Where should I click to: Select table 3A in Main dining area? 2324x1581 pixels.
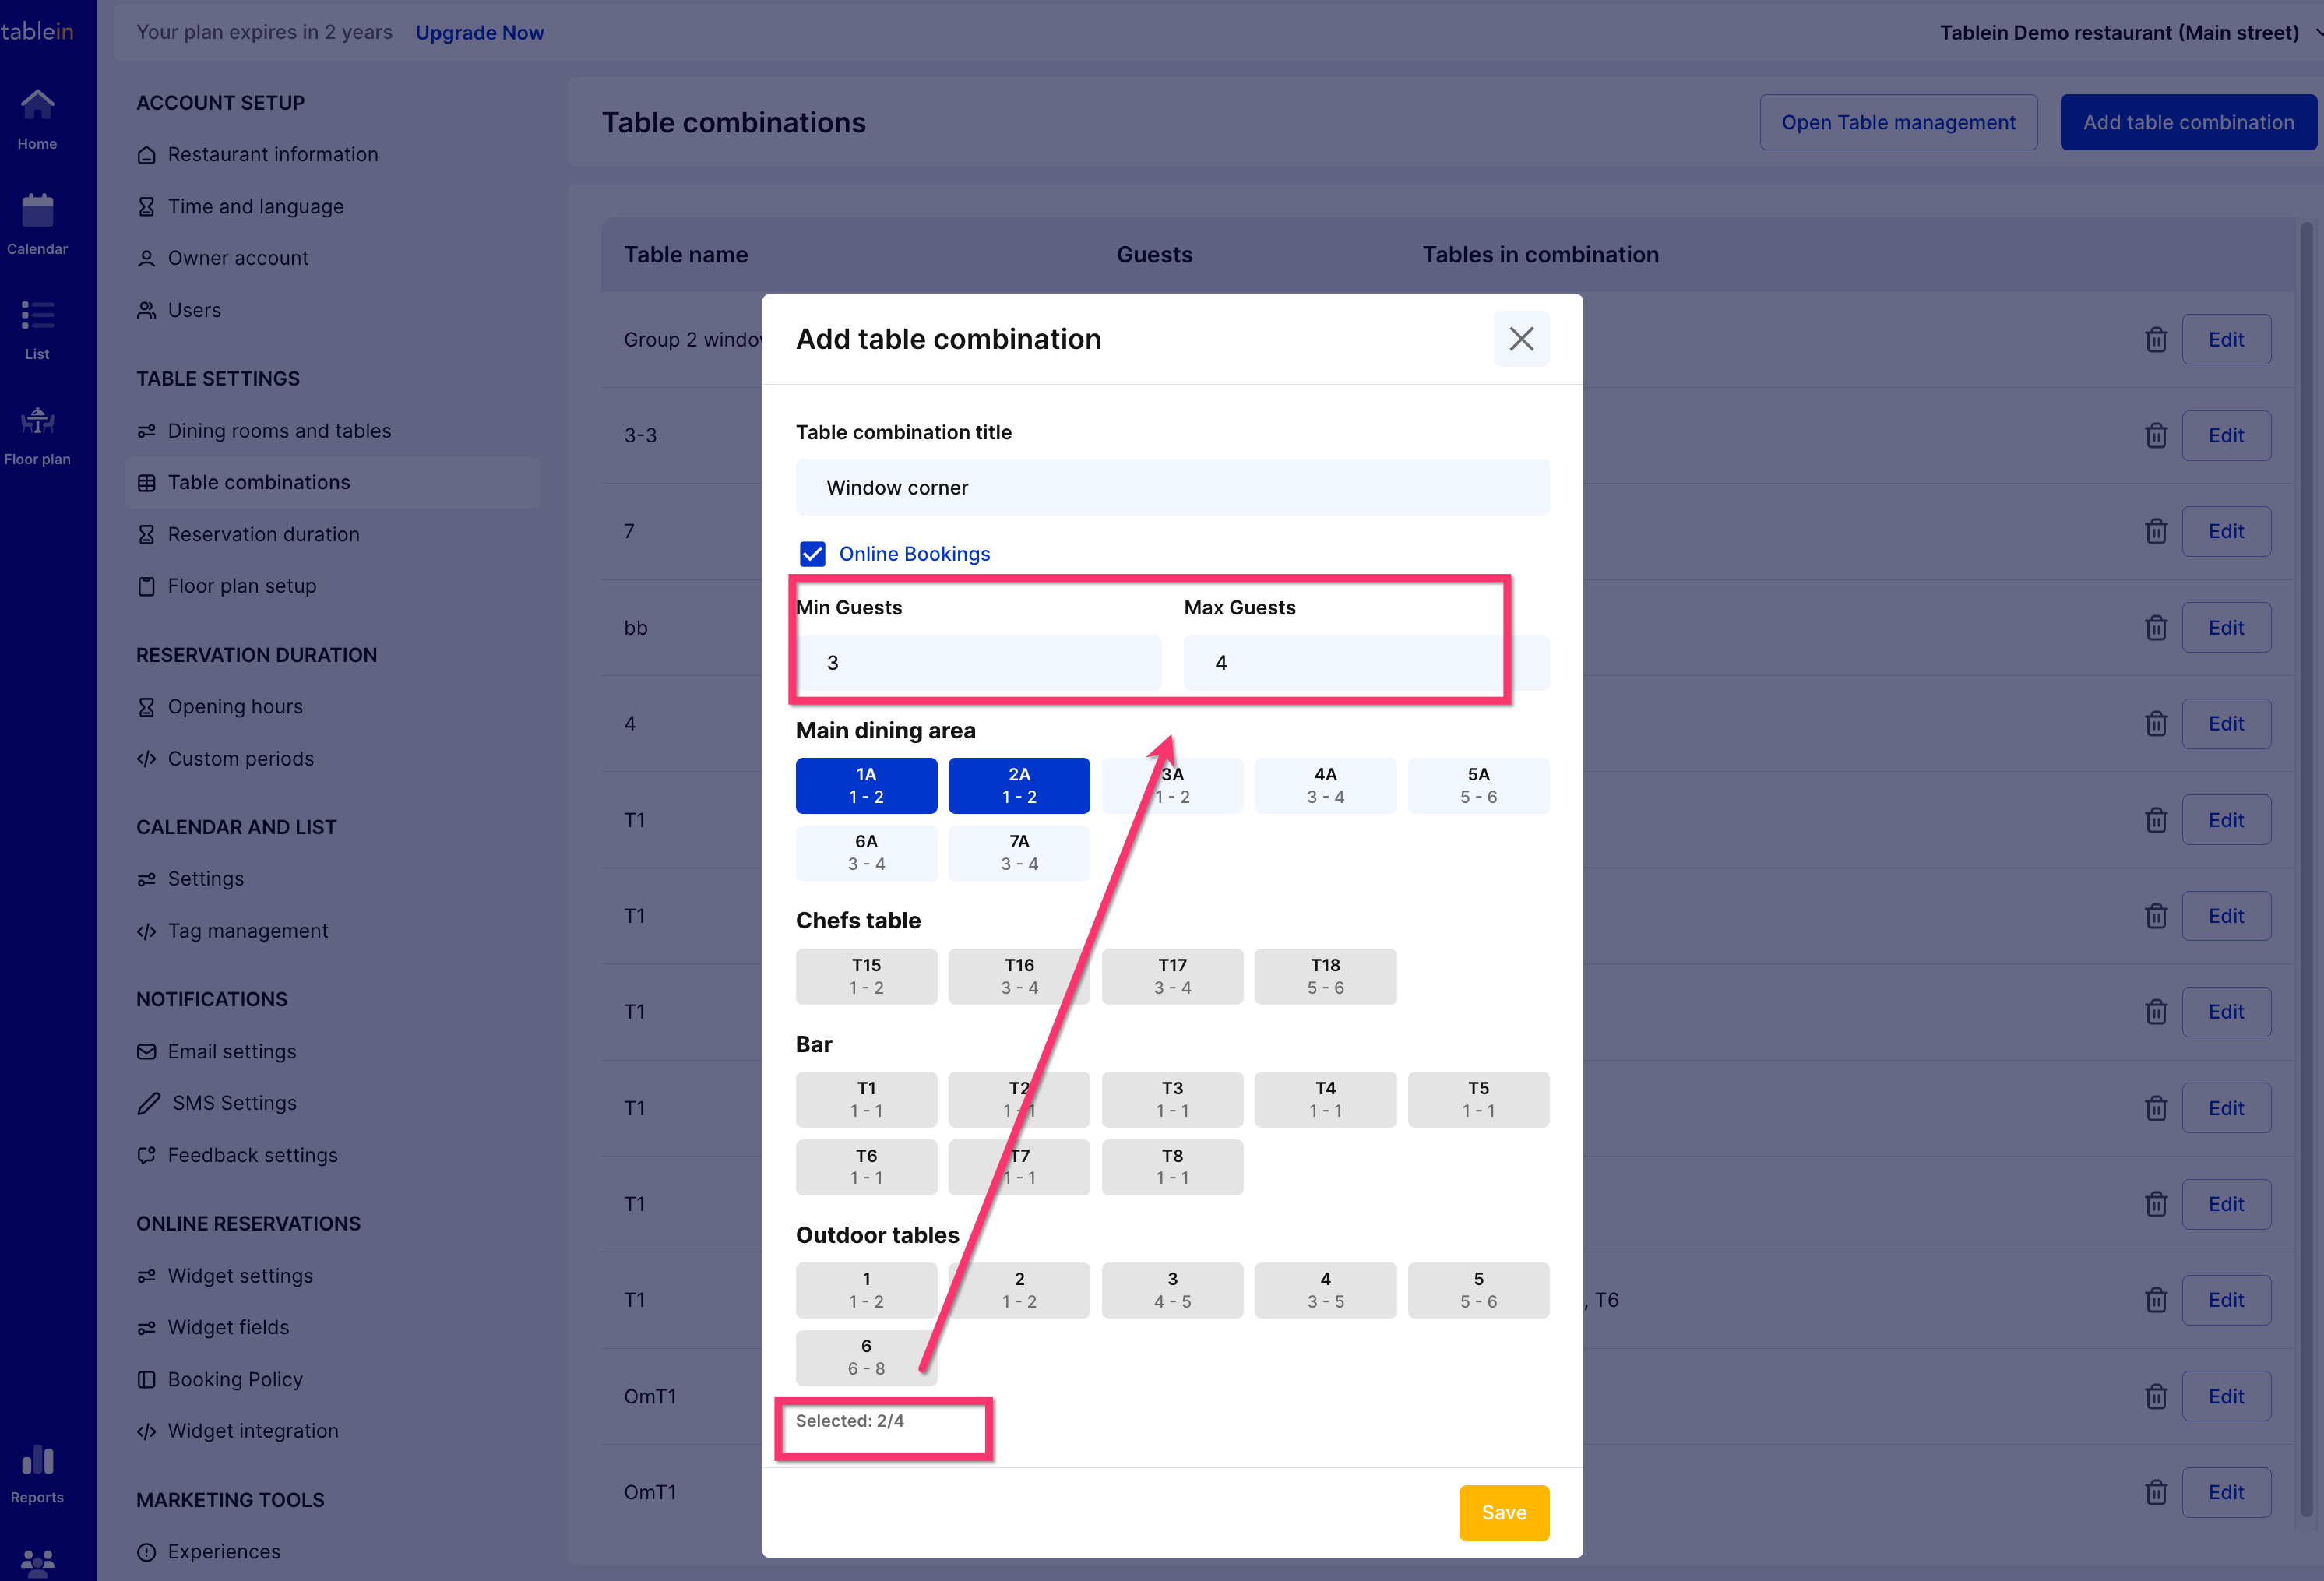[1172, 785]
